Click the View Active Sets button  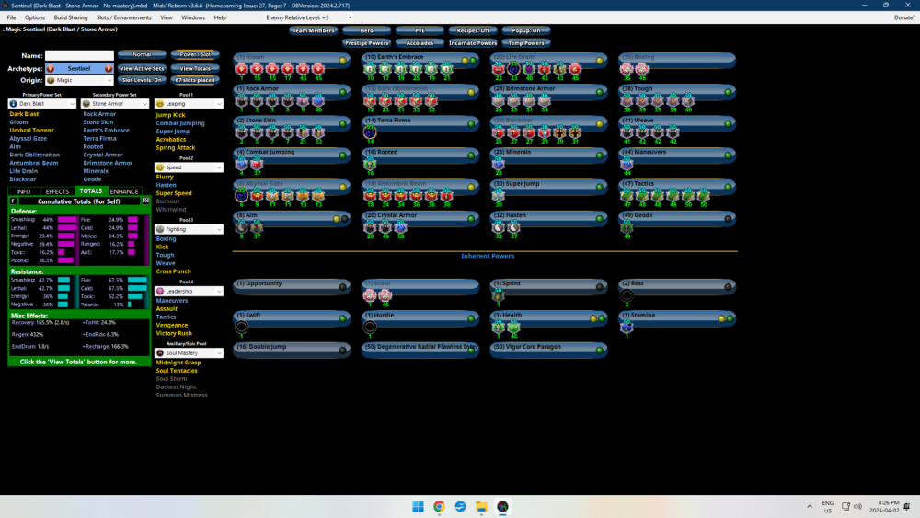(142, 69)
